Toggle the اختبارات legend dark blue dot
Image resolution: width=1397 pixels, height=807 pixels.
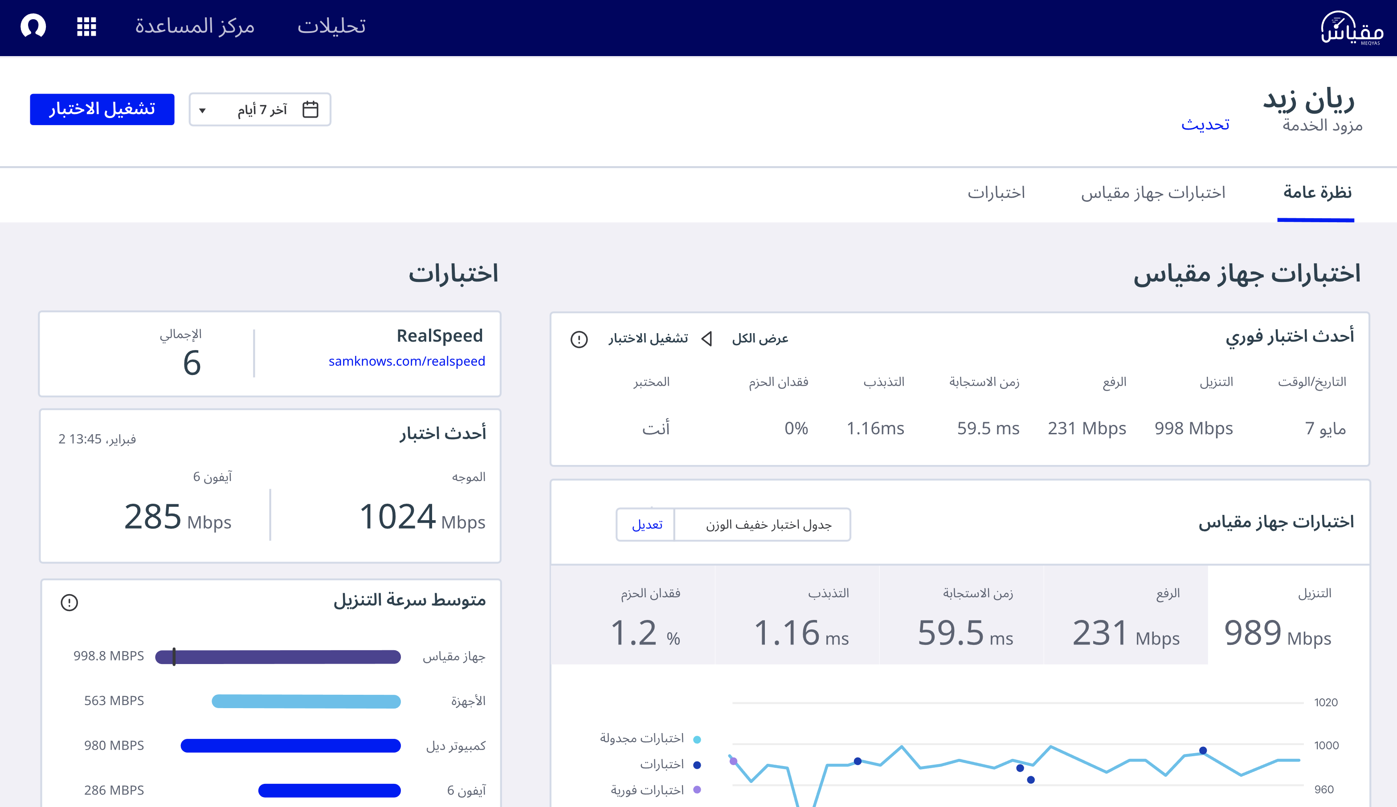pos(697,765)
